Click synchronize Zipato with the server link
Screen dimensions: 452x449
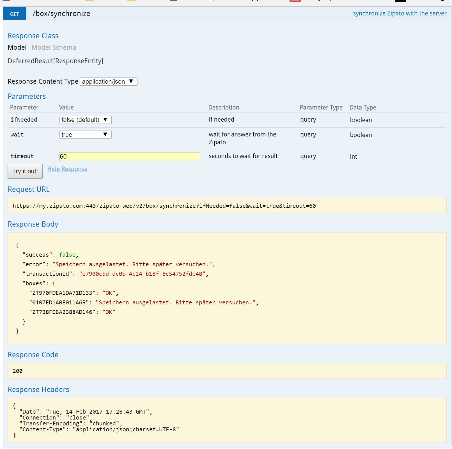[399, 13]
